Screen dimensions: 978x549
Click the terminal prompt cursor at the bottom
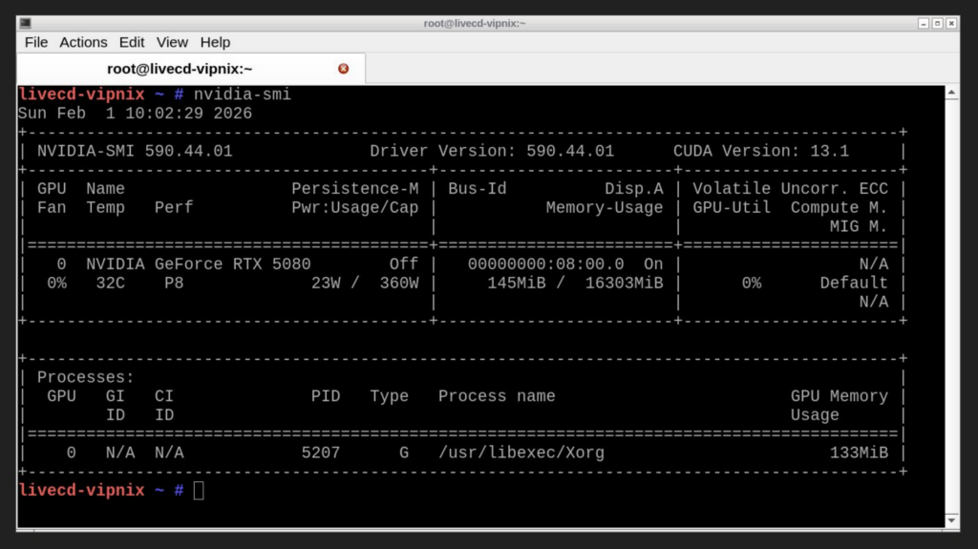click(199, 491)
